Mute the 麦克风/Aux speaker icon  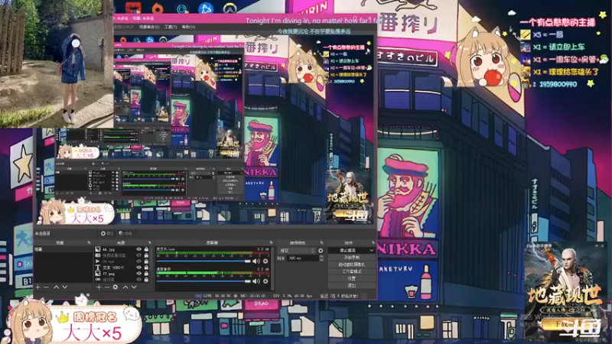tap(256, 261)
